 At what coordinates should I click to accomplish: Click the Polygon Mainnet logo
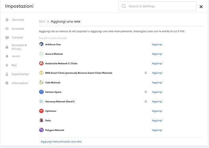(41, 130)
